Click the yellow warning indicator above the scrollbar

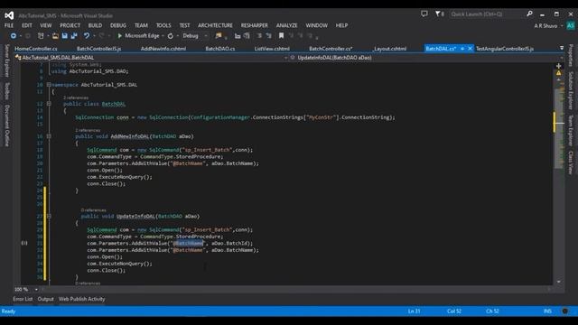[x=558, y=73]
